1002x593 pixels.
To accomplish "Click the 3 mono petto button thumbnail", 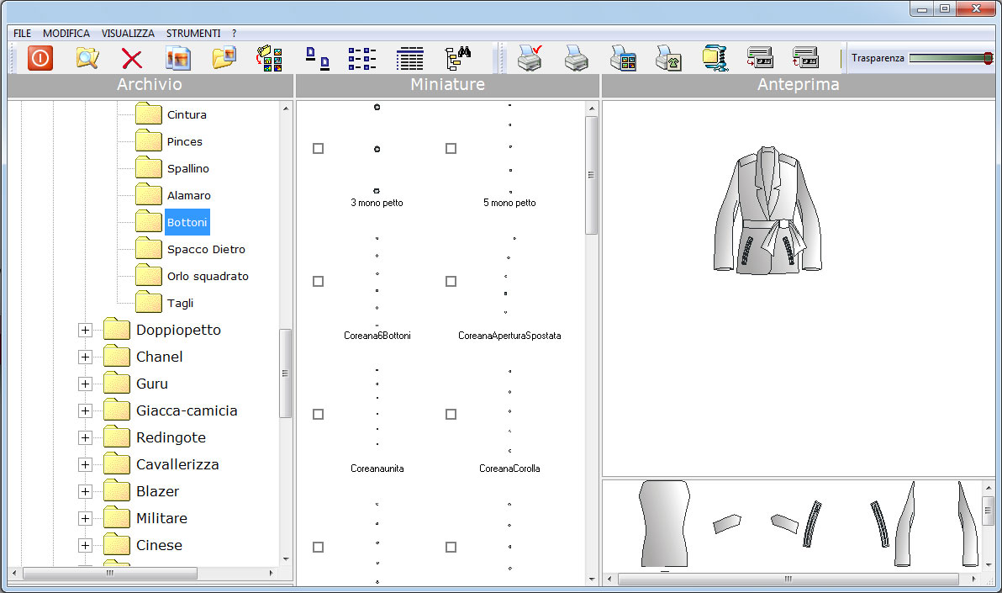I will tap(377, 149).
